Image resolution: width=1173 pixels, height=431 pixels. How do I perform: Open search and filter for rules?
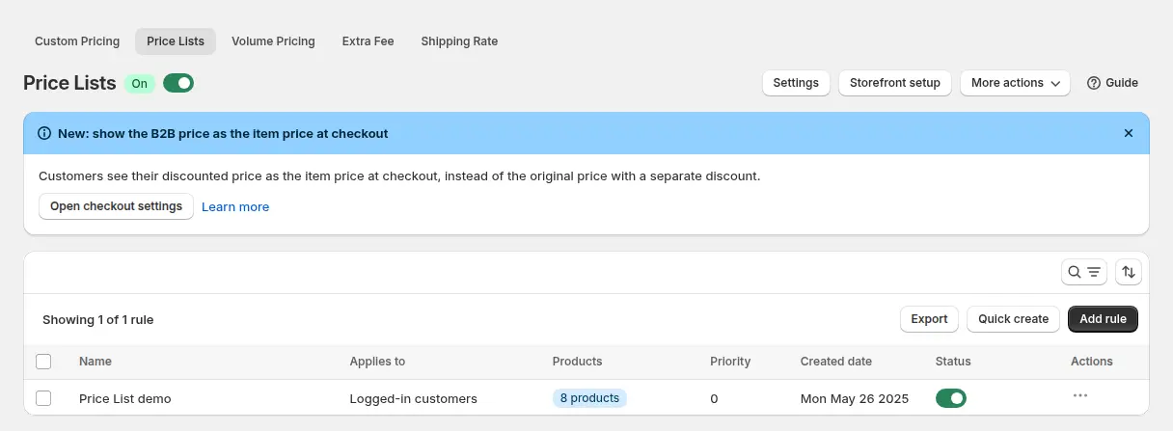click(x=1084, y=272)
